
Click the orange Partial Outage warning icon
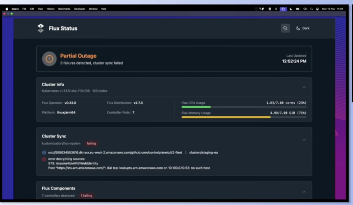[49, 59]
